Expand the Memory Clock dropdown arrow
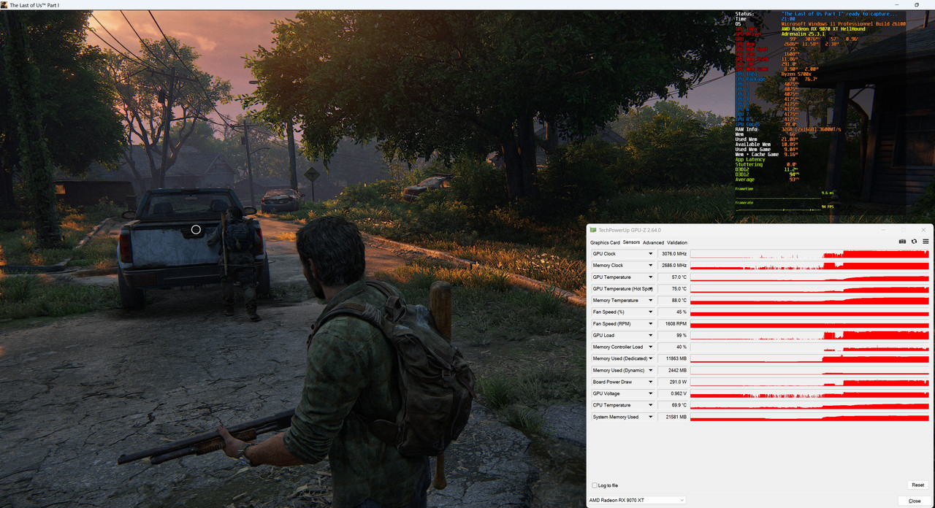935x508 pixels. 651,266
